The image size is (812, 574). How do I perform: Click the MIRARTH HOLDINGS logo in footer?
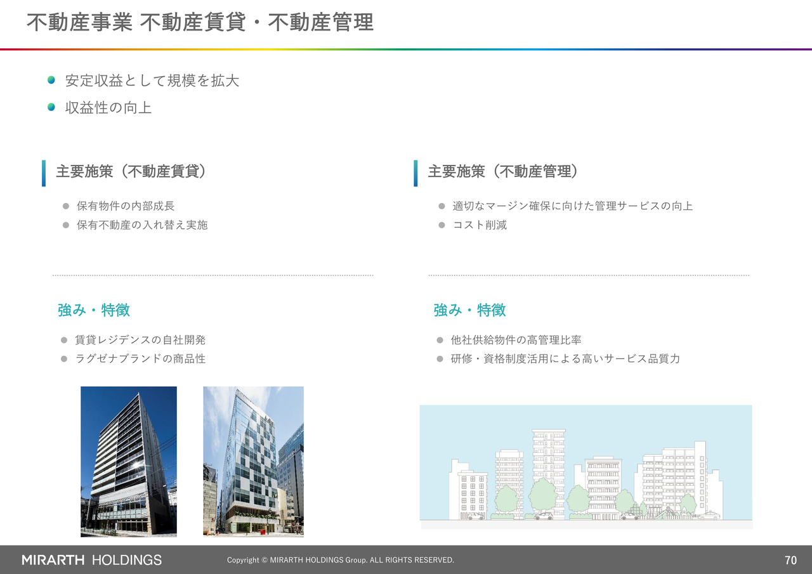92,560
